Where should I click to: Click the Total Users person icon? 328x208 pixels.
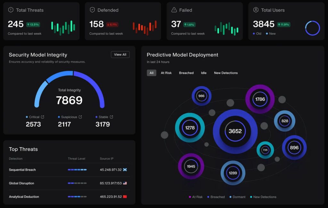(x=256, y=10)
